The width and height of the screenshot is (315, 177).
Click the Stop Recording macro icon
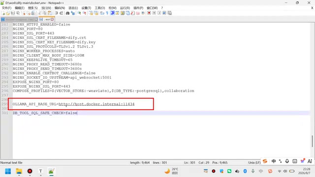[154, 13]
